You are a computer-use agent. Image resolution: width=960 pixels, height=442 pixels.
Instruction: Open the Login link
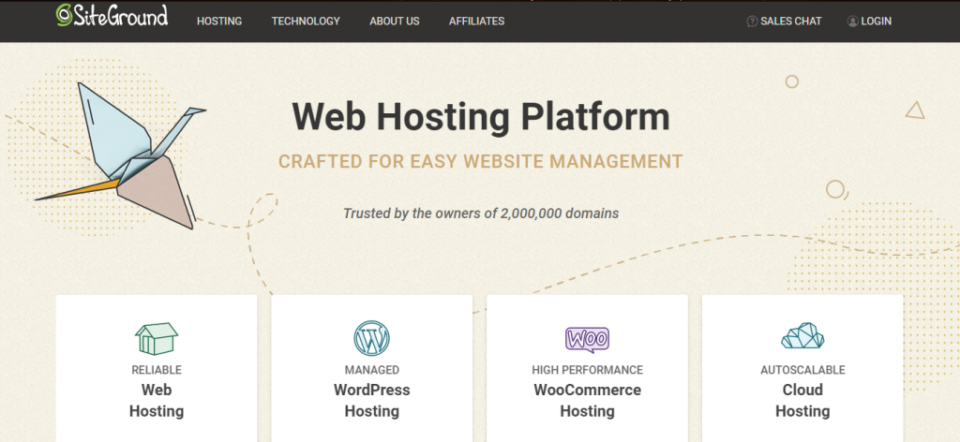877,22
